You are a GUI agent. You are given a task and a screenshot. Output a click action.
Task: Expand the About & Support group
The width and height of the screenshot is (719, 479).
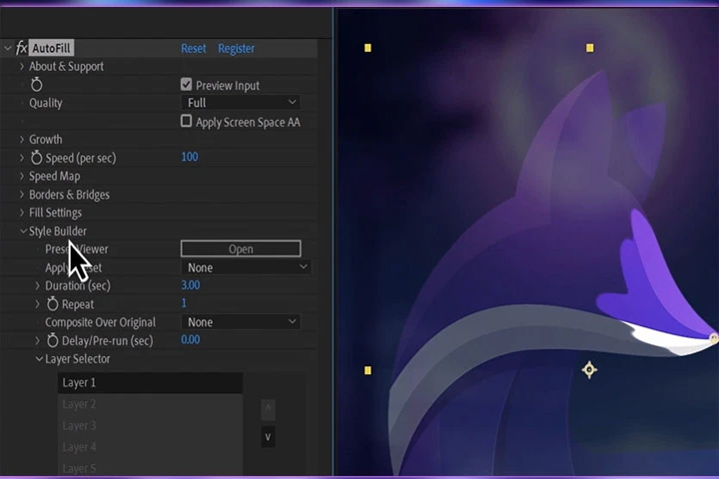[x=22, y=66]
